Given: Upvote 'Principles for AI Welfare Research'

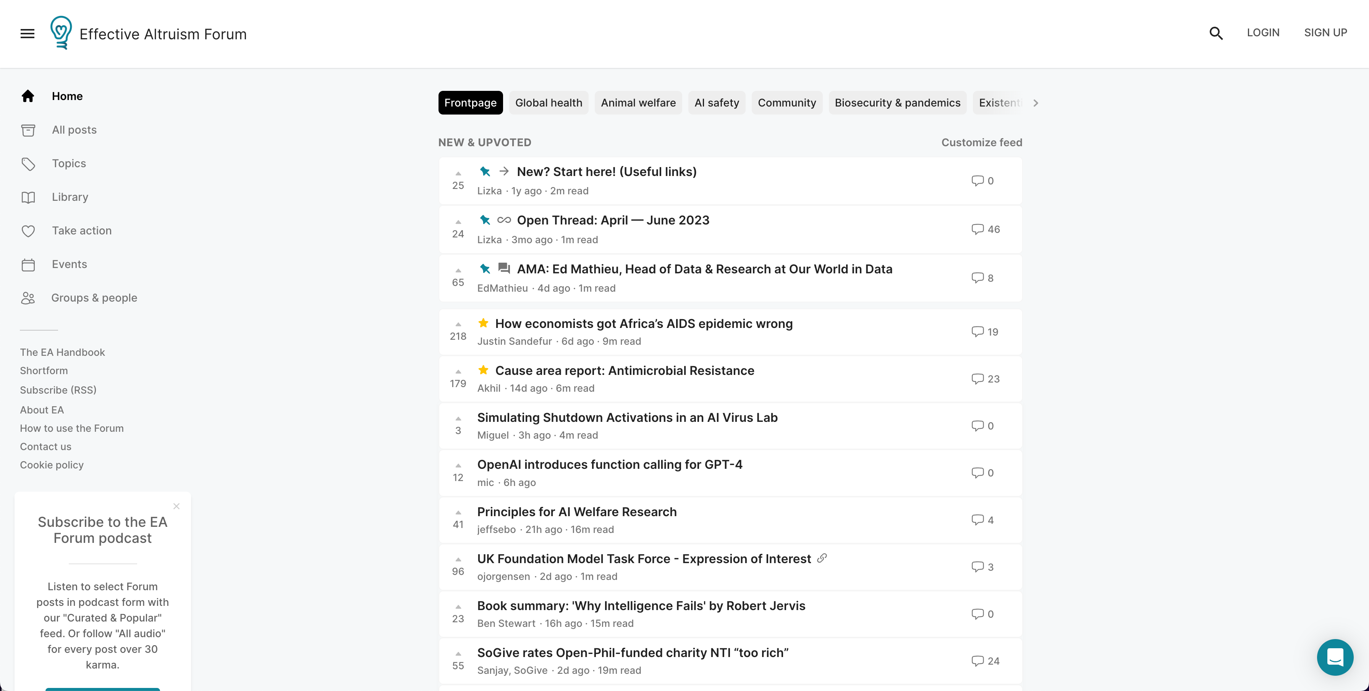Looking at the screenshot, I should (x=458, y=513).
